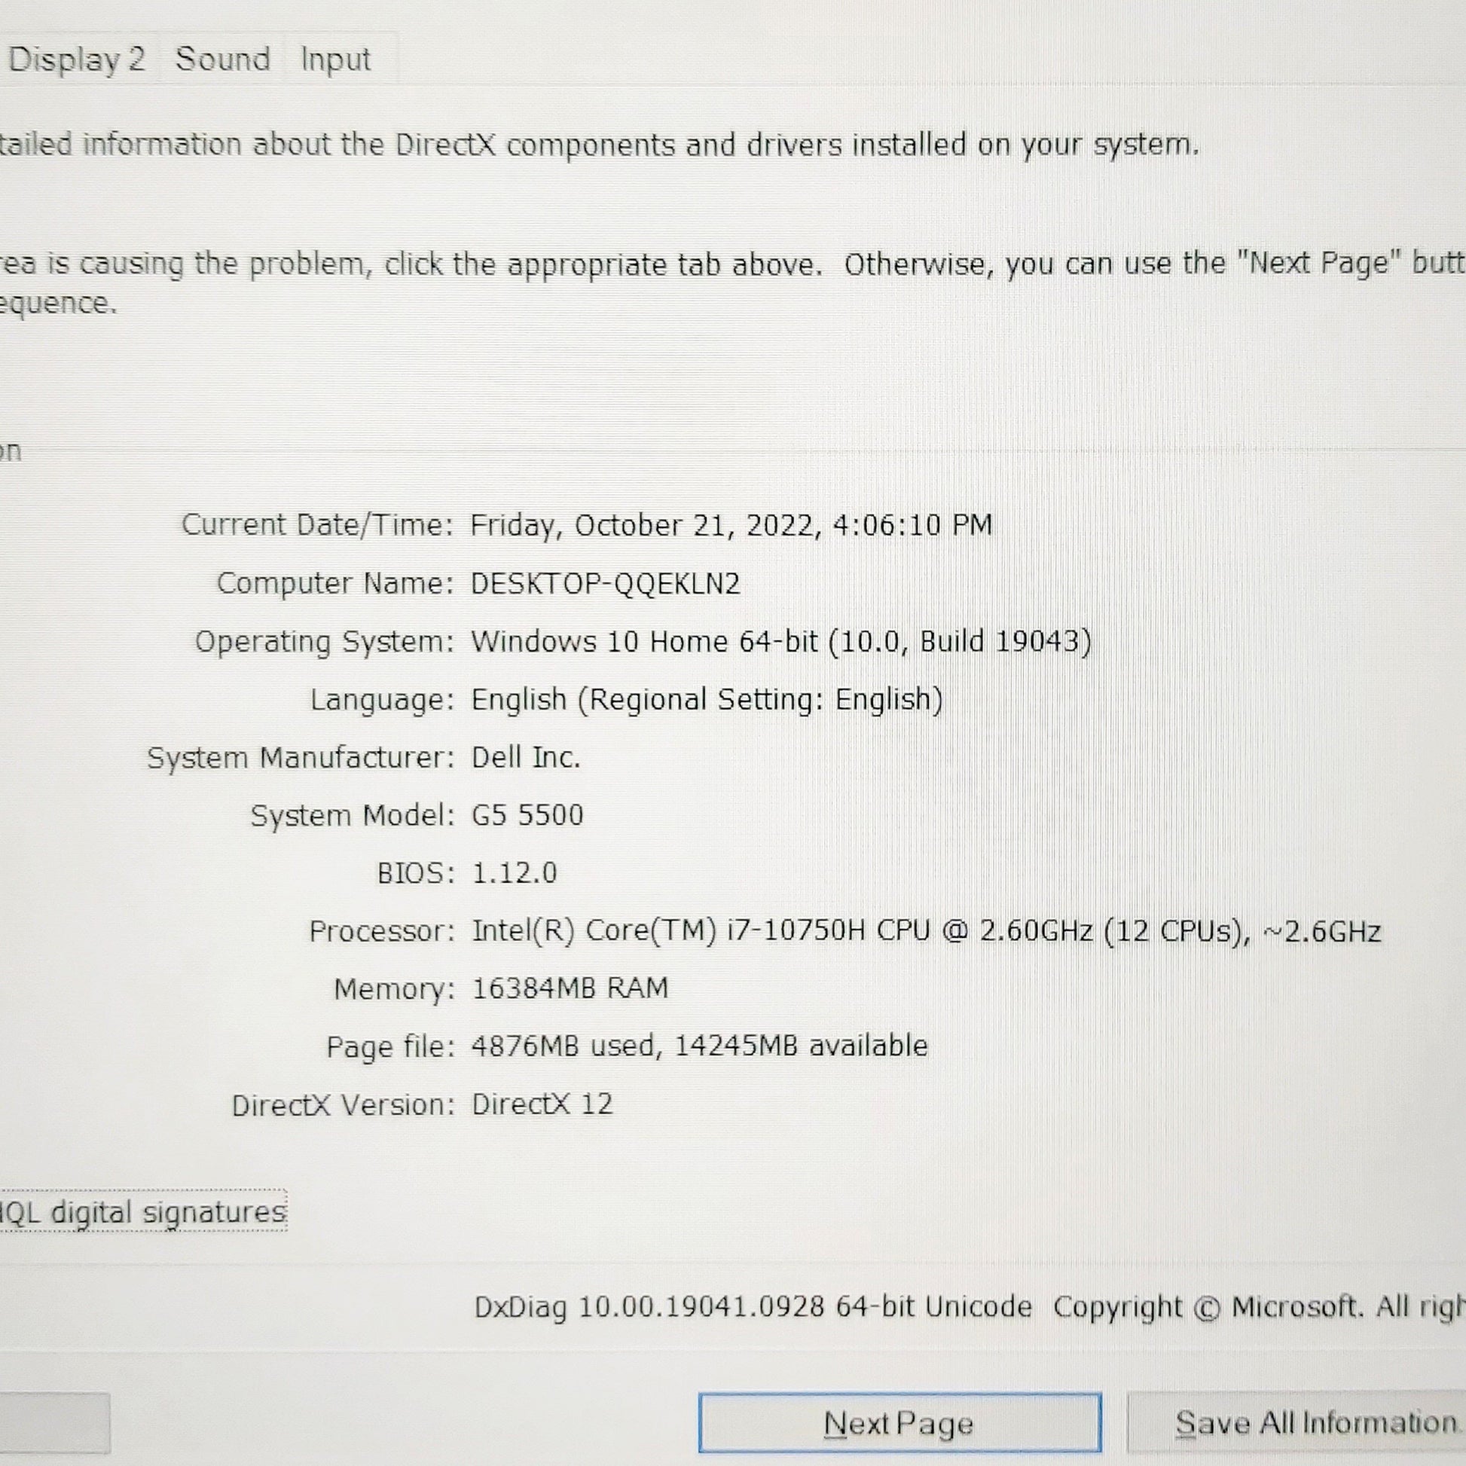Click the Current Date/Time value text
Screen dimensions: 1466x1466
(x=731, y=525)
